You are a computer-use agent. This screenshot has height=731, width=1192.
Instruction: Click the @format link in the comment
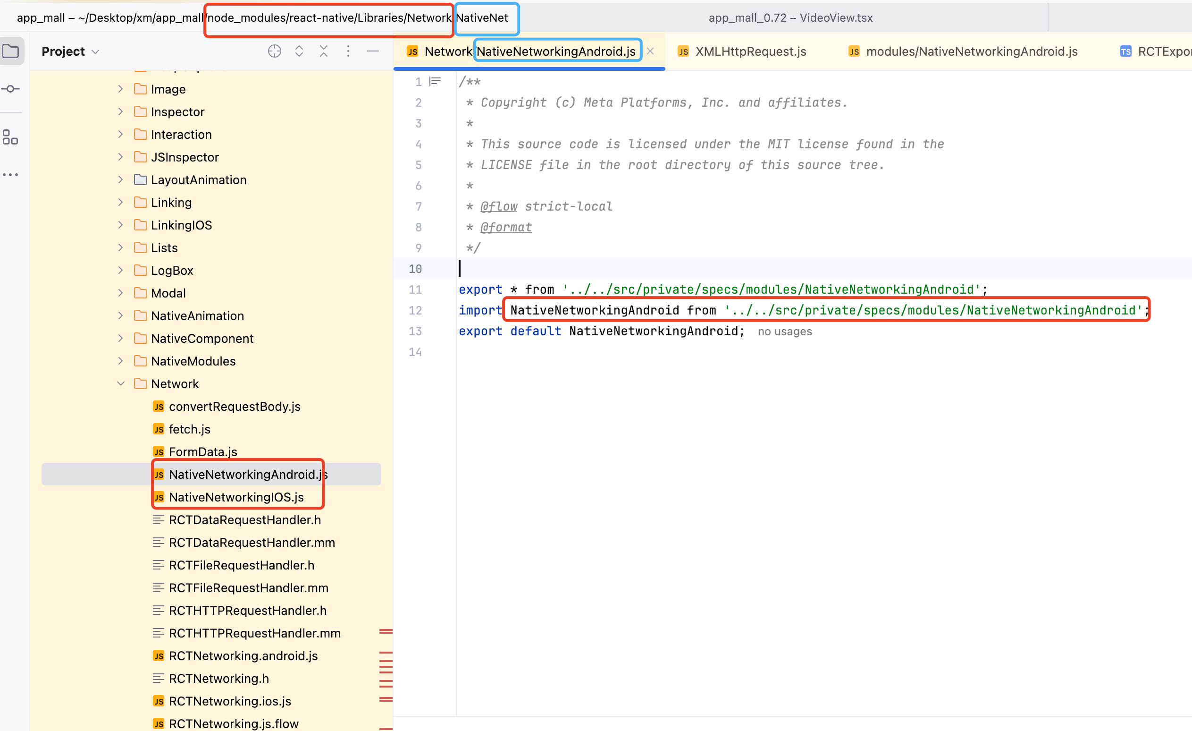click(x=506, y=228)
